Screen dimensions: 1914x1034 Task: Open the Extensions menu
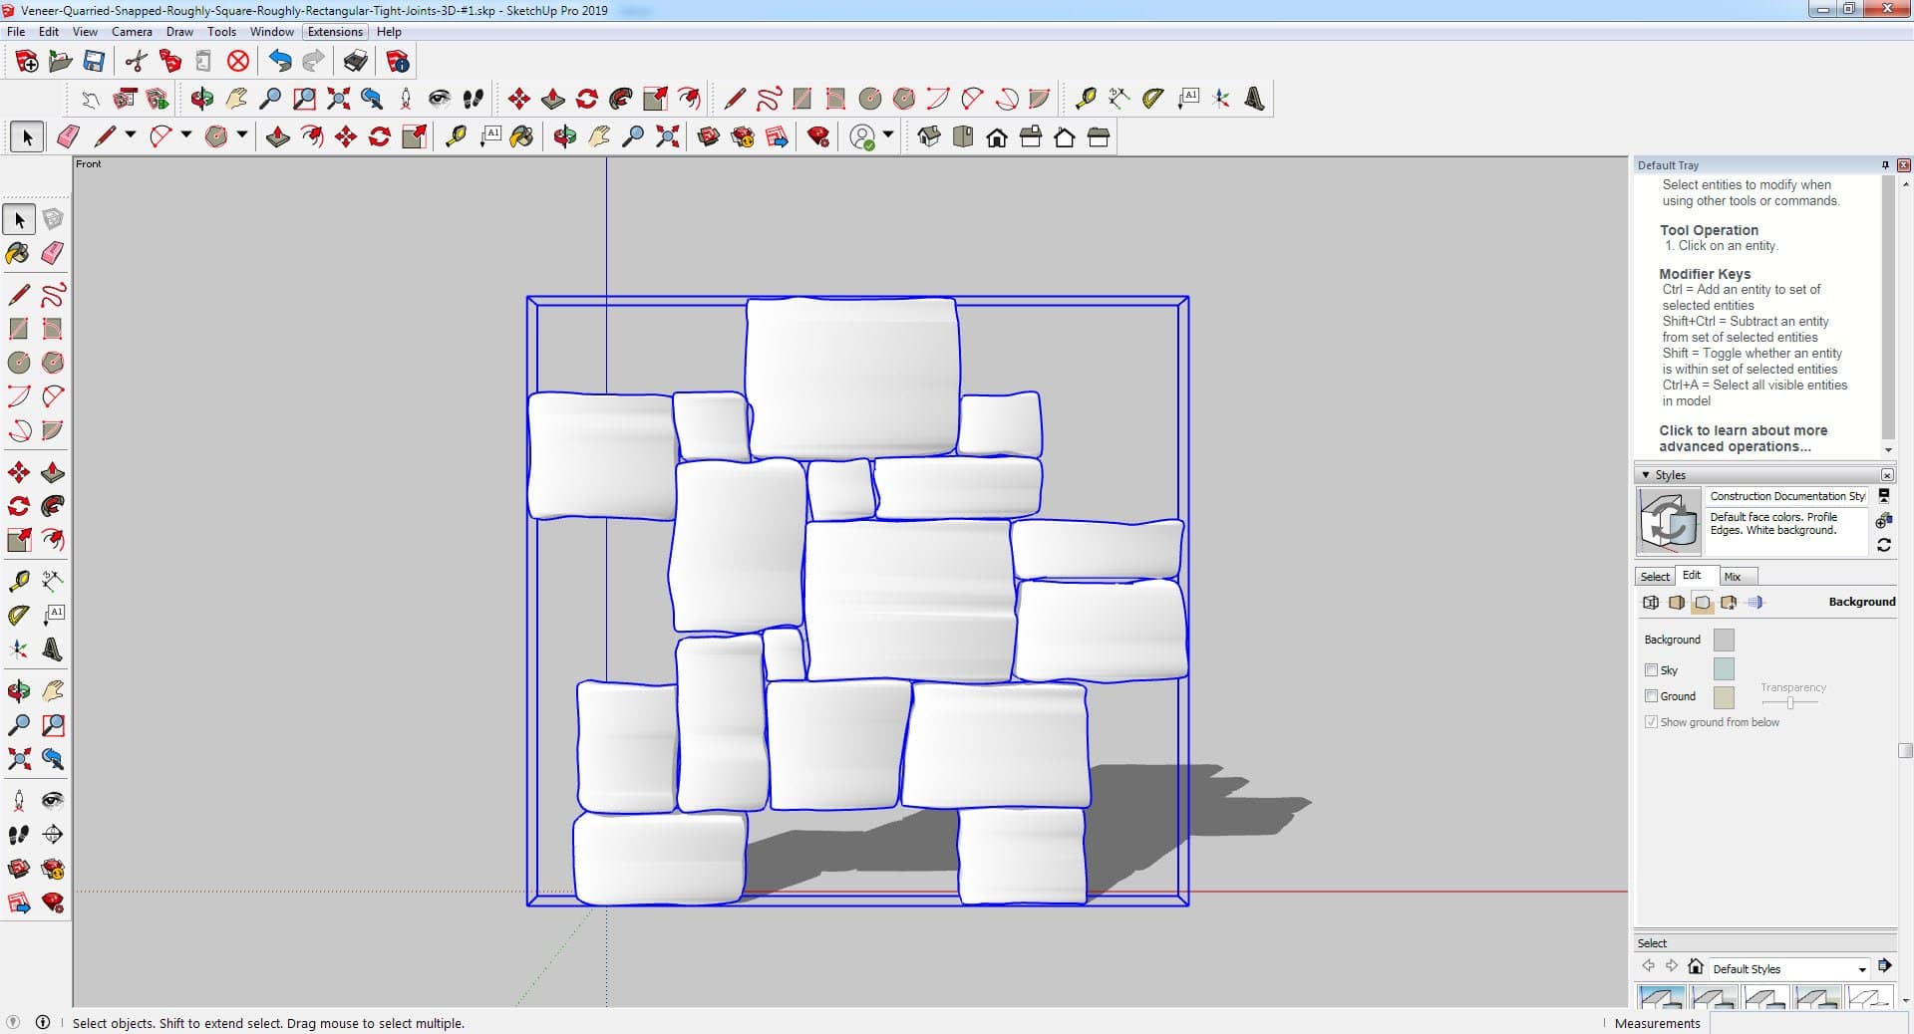pos(335,32)
